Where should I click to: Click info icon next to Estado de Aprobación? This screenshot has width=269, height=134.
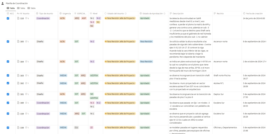(x=164, y=14)
